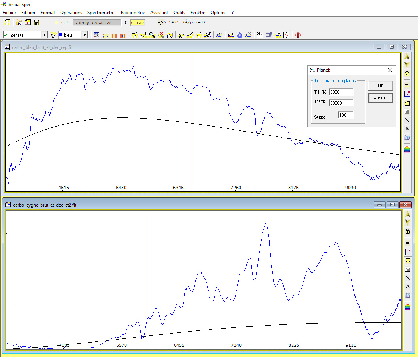Open the ? help menu

tap(233, 13)
